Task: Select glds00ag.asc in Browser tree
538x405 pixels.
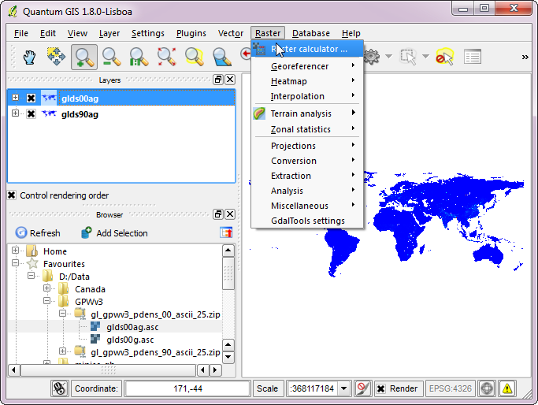Action: pos(132,327)
